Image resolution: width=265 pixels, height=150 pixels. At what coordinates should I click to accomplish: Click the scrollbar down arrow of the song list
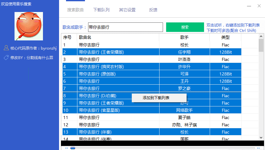[x=261, y=138]
